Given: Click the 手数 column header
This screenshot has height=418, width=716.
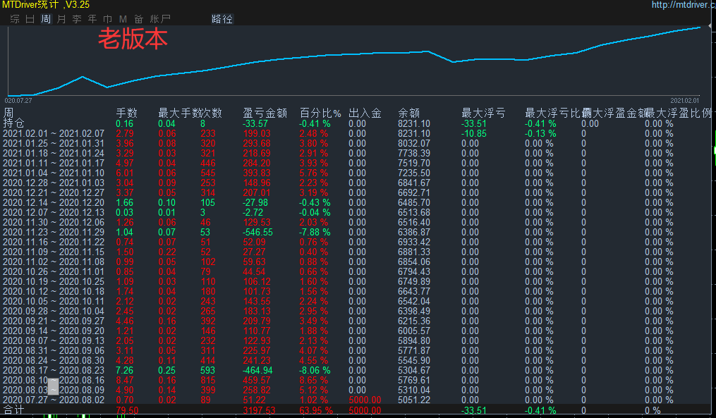Looking at the screenshot, I should [126, 113].
